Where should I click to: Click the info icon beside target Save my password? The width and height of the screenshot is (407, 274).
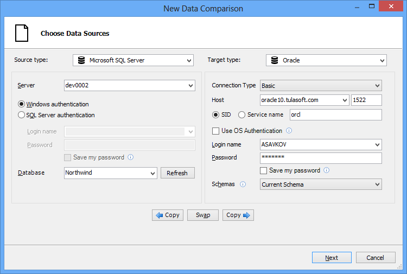pos(327,170)
